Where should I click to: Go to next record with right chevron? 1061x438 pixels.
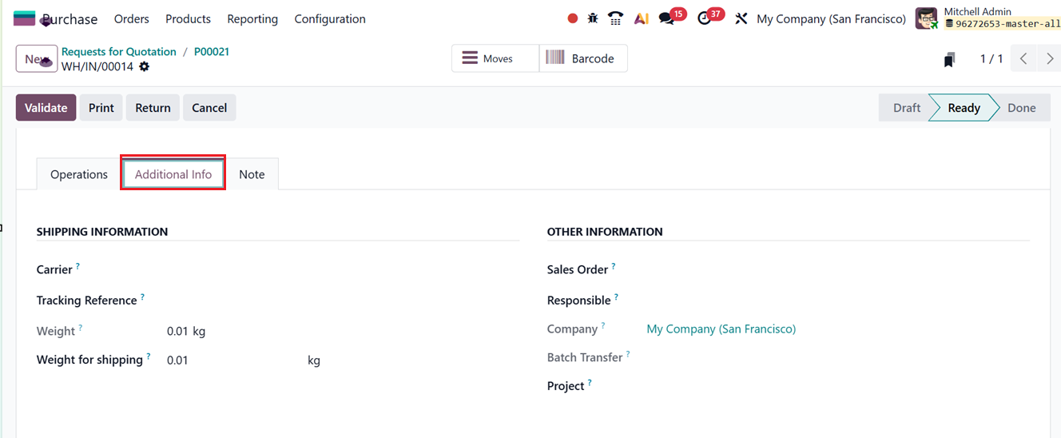pos(1050,59)
